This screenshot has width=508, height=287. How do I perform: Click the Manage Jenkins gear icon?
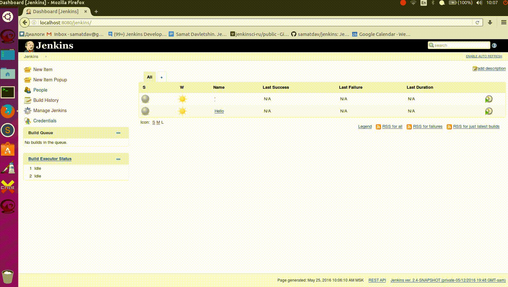(28, 111)
